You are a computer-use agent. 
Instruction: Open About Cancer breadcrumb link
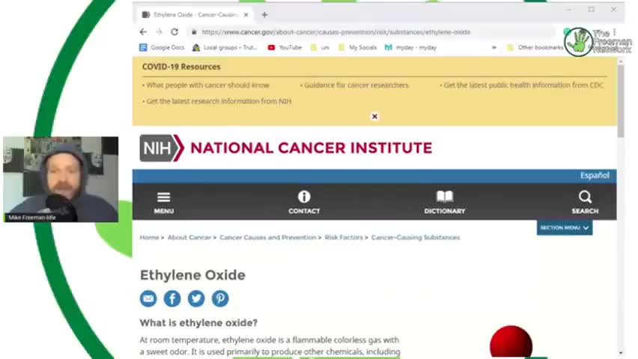tap(189, 237)
